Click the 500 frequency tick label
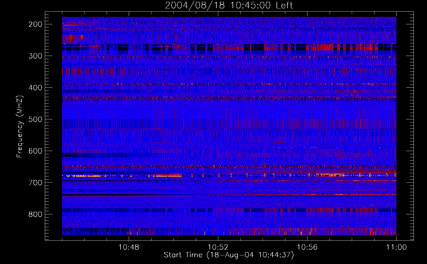Viewport: 427px width, 264px height. coord(35,119)
